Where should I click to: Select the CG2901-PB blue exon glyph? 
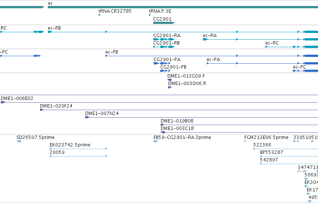point(165,71)
